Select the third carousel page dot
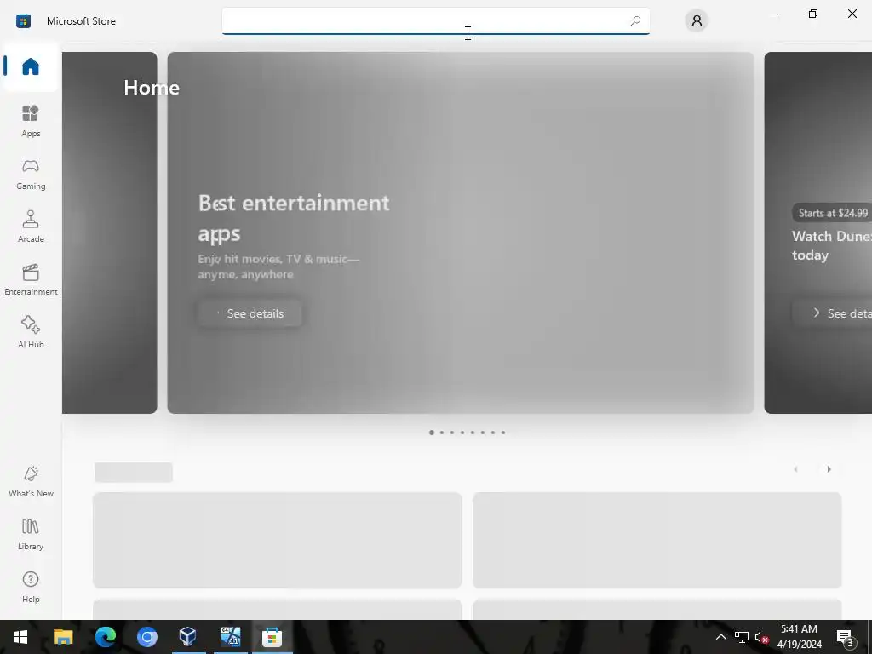The width and height of the screenshot is (872, 654). point(452,433)
